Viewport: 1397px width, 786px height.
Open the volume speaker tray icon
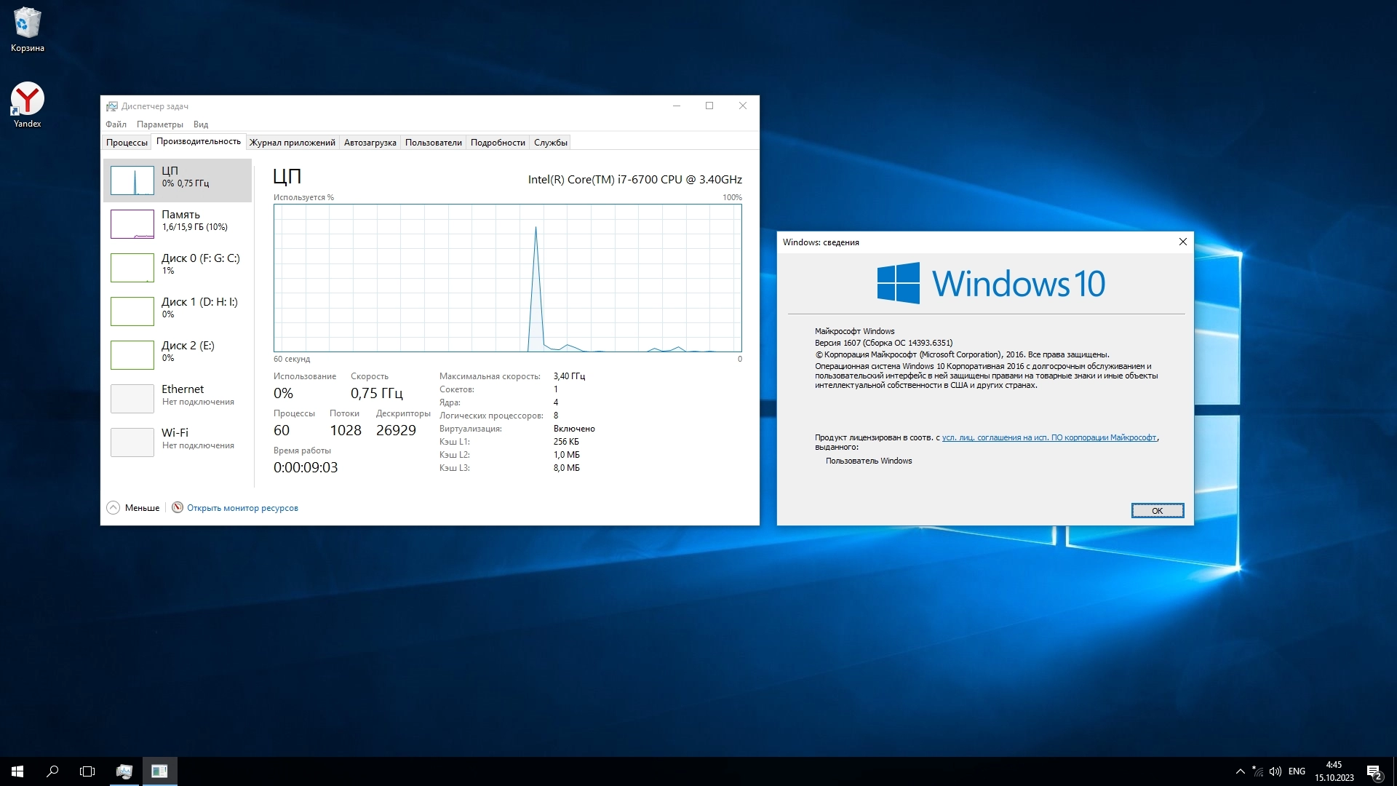[1275, 771]
